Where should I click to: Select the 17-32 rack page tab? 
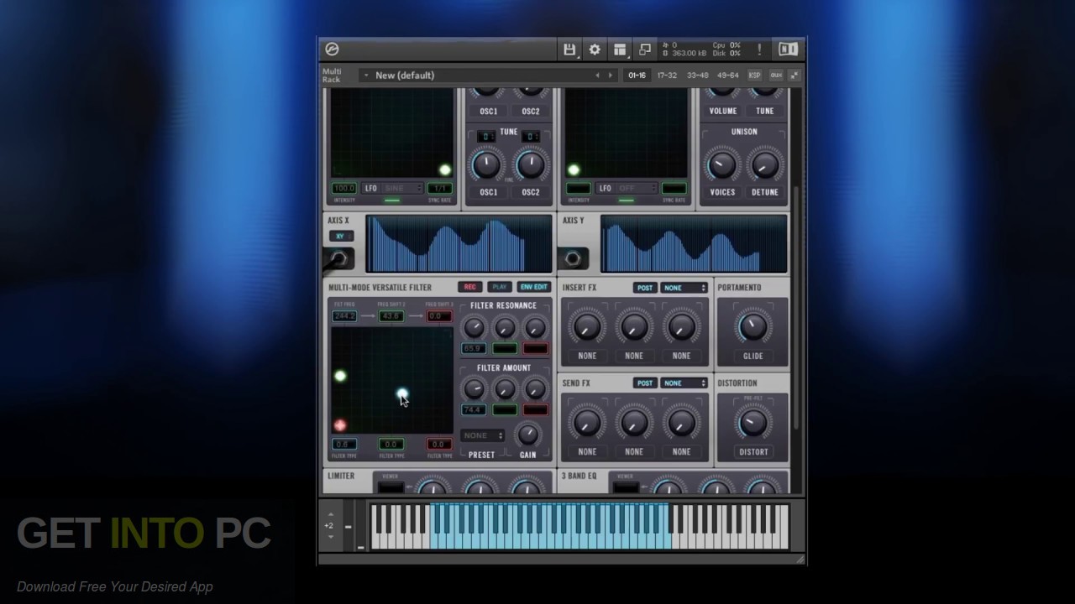tap(667, 75)
